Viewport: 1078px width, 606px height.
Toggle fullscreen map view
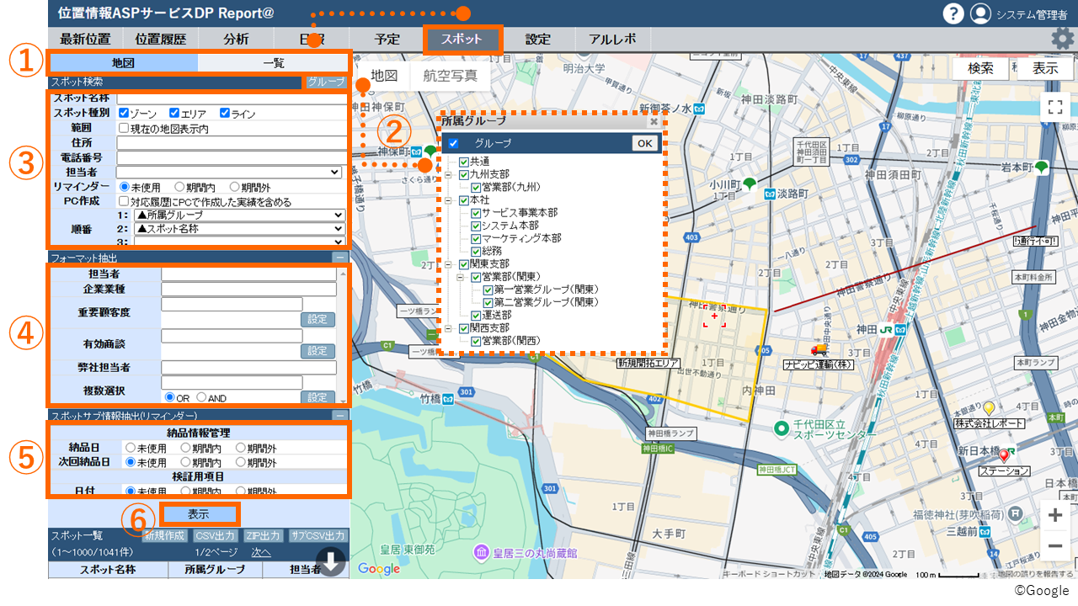[1054, 107]
